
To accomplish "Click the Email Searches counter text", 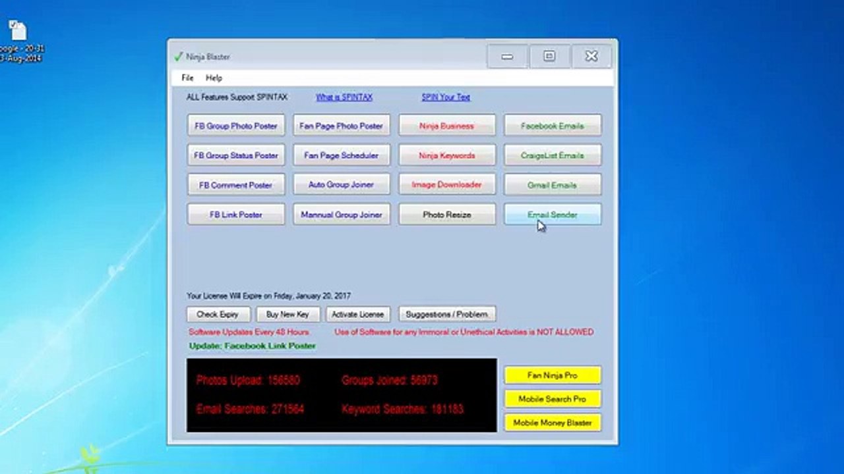I will (x=250, y=409).
